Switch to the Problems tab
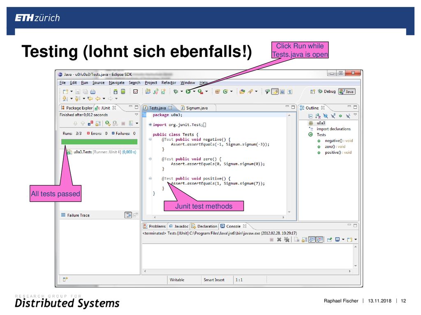The width and height of the screenshot is (421, 315). click(x=155, y=226)
